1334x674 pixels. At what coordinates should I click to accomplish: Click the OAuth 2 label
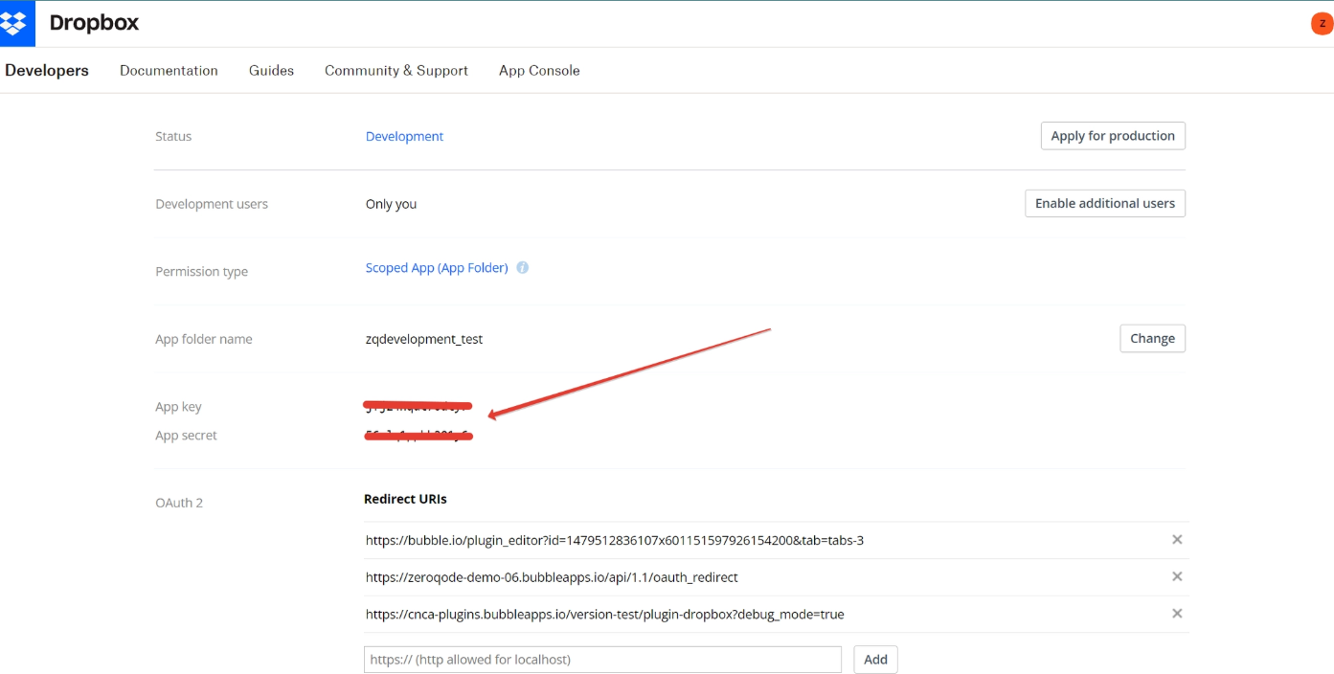tap(179, 503)
